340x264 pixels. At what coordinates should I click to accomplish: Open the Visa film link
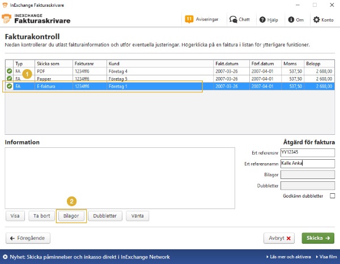coord(326,257)
